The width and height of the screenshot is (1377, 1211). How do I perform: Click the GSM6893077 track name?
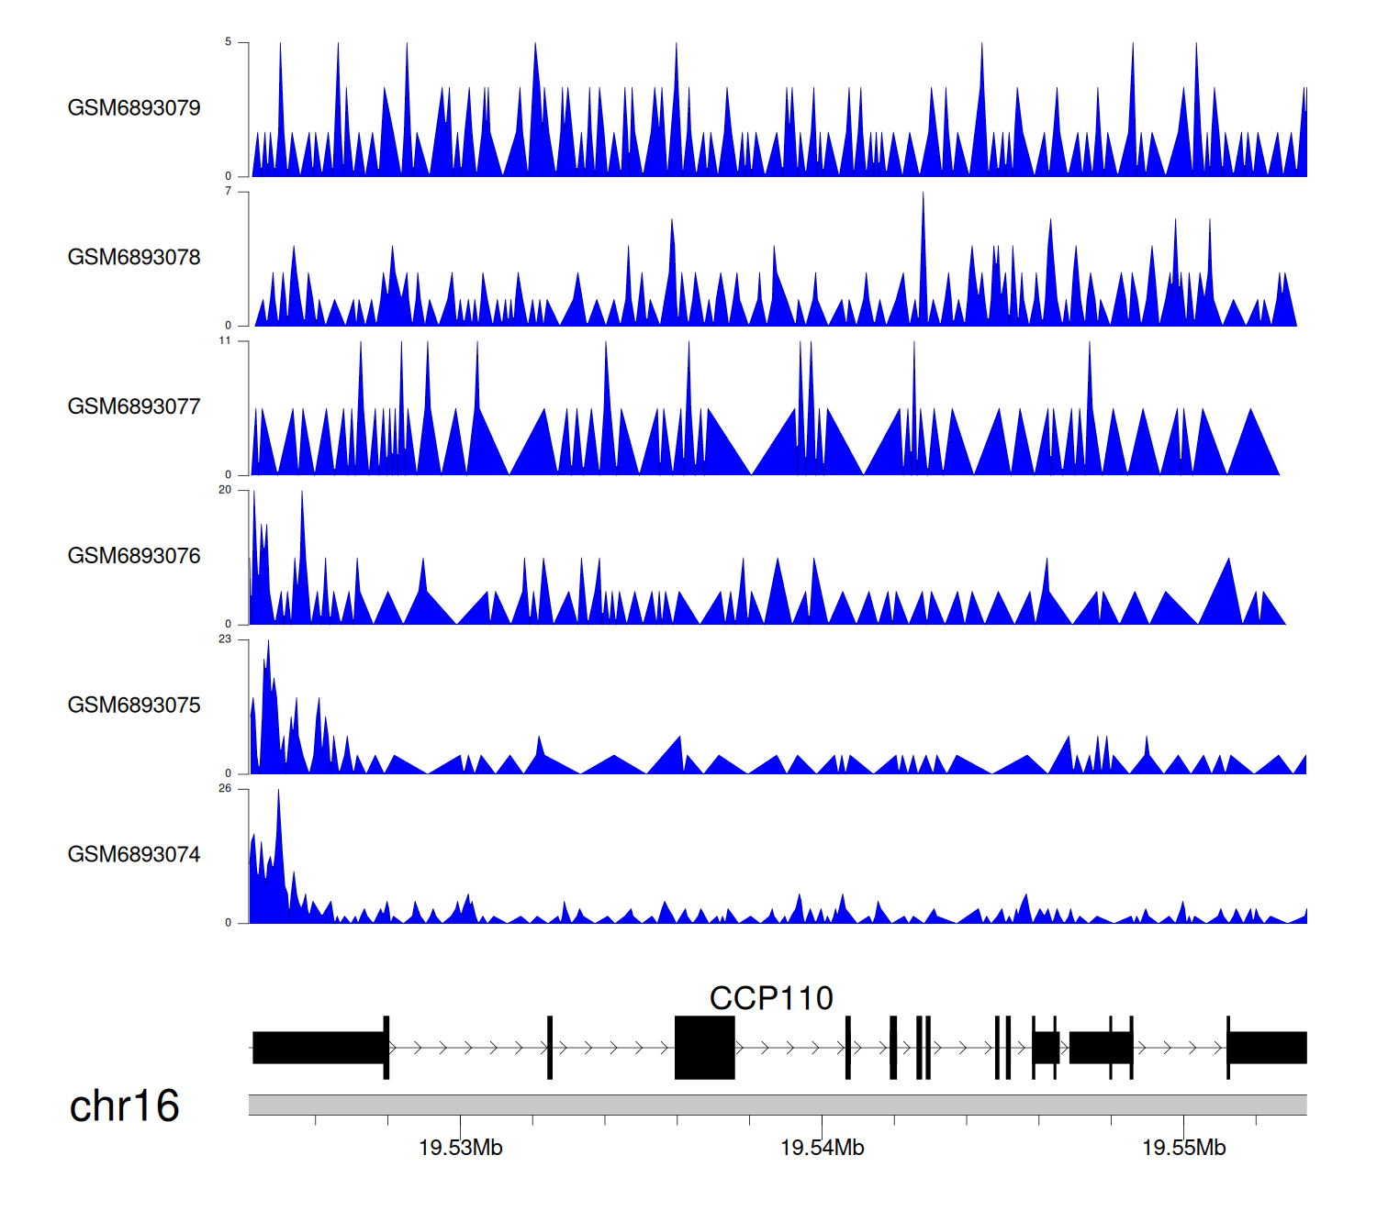tap(134, 407)
